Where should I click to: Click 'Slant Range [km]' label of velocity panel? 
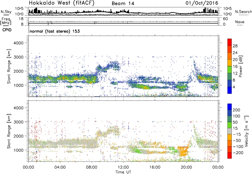tap(9, 131)
